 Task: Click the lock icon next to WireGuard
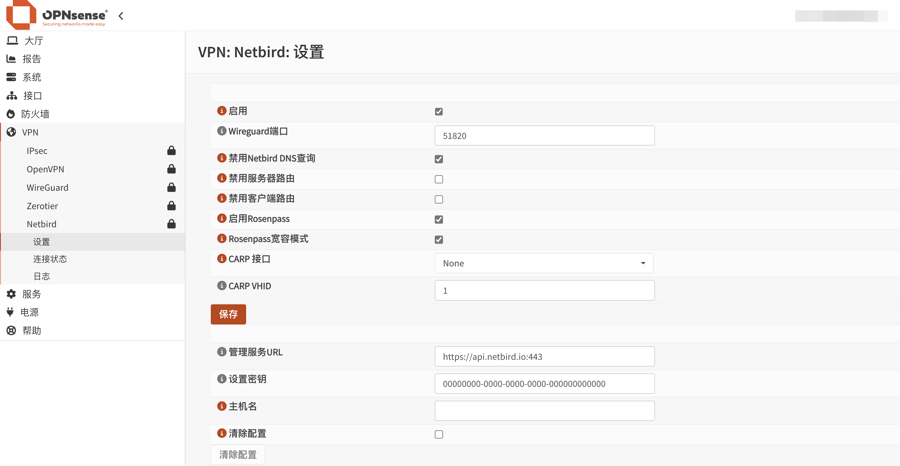[171, 187]
